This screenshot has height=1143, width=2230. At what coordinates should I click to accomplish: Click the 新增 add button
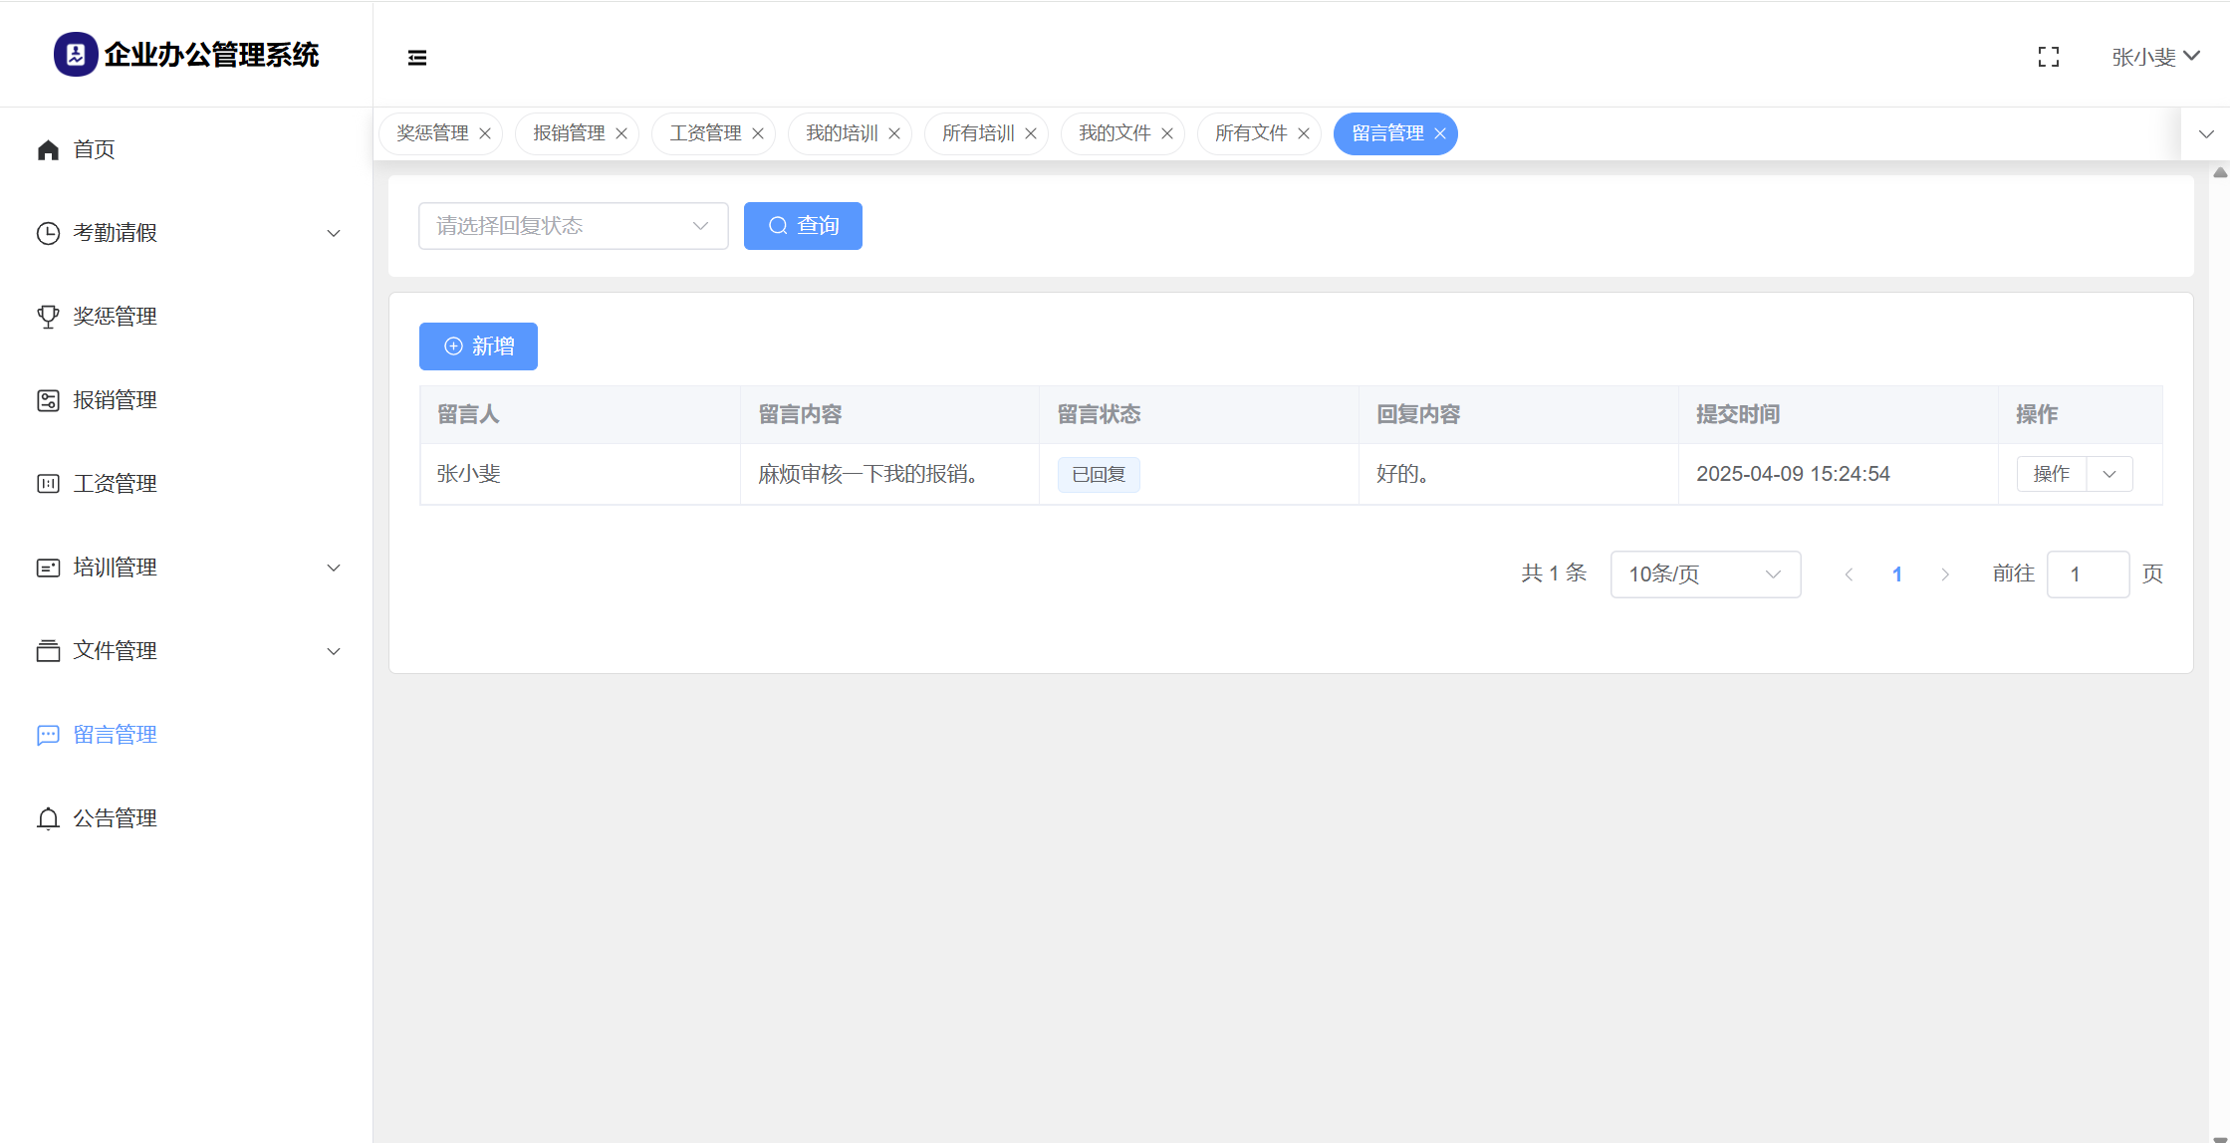[478, 346]
